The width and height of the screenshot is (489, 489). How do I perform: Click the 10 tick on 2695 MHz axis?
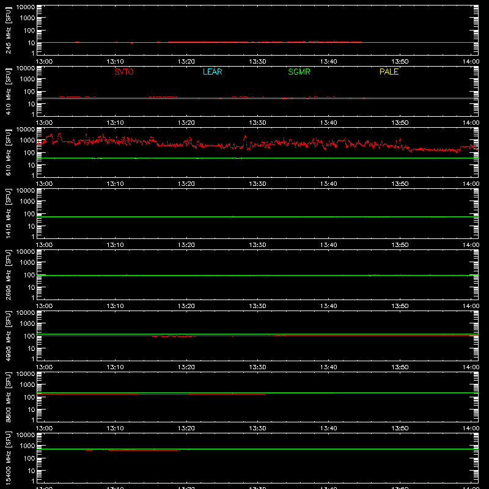point(31,287)
